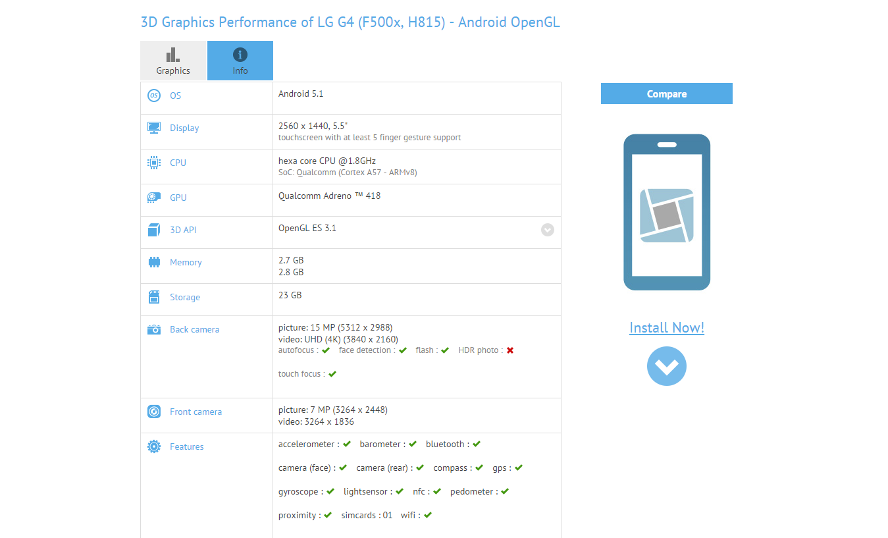The image size is (888, 538).
Task: Click the Memory label
Action: (x=186, y=262)
